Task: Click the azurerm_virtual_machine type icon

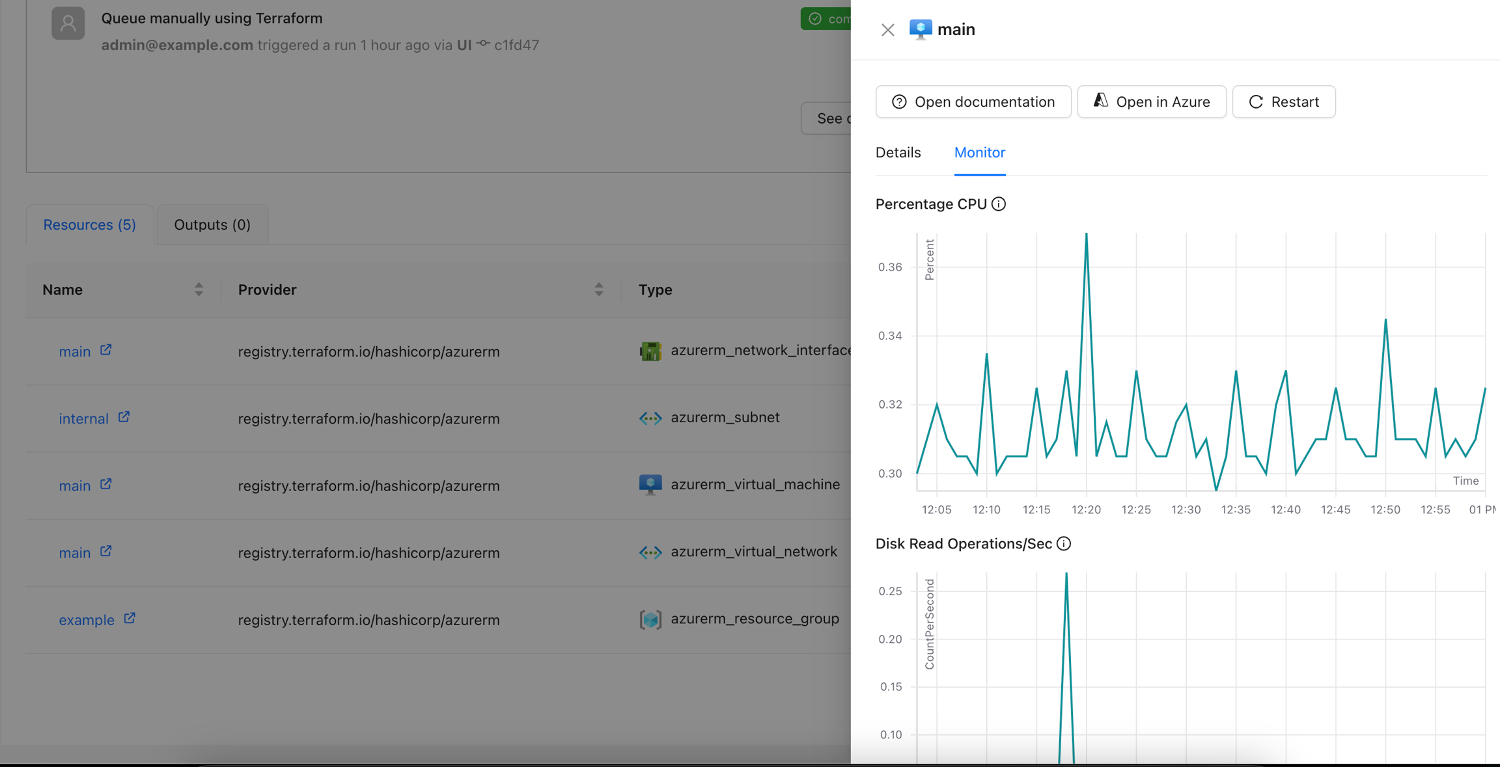Action: click(x=650, y=485)
